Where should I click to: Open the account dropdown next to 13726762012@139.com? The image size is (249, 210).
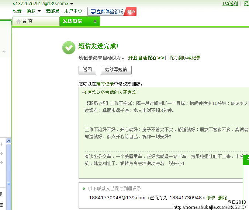pyautogui.click(x=72, y=3)
